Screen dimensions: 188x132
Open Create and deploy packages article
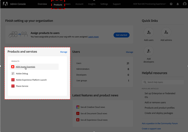point(159,113)
